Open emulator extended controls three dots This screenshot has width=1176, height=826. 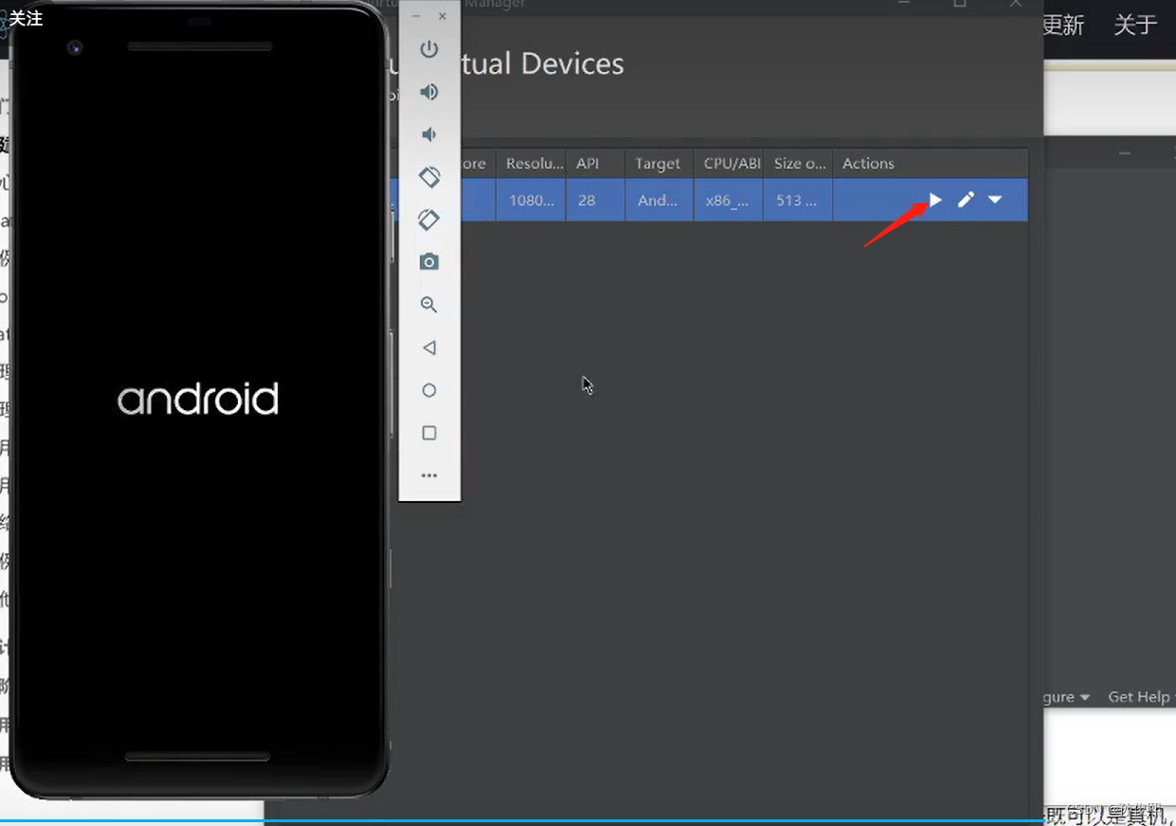[429, 476]
